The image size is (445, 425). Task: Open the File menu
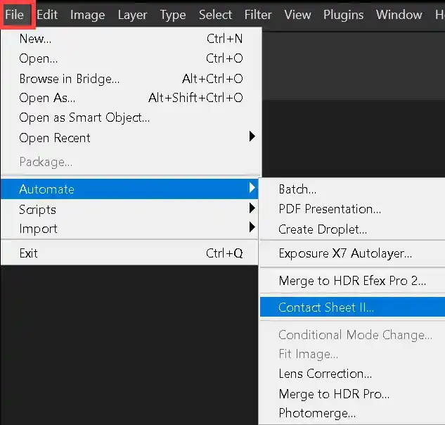pos(14,14)
